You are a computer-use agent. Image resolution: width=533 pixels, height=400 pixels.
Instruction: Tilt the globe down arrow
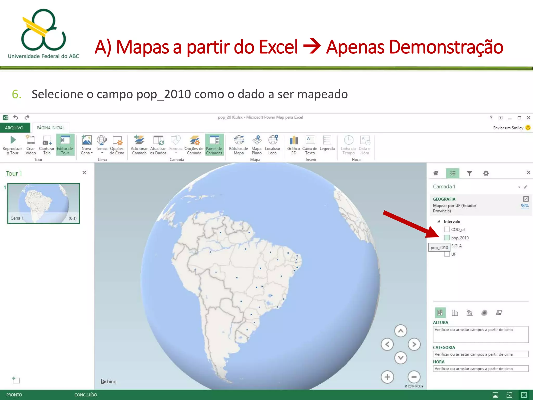(401, 358)
